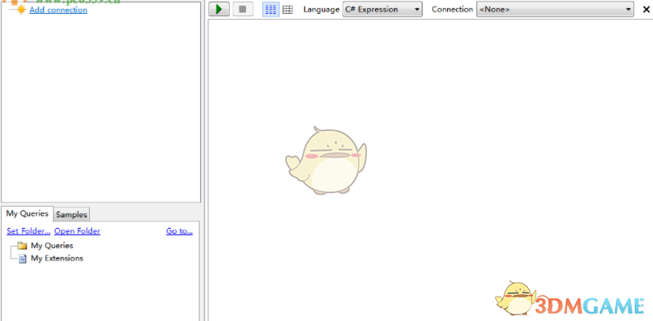Click the Set Folder... link
Screen dimensions: 653x321
click(x=29, y=230)
